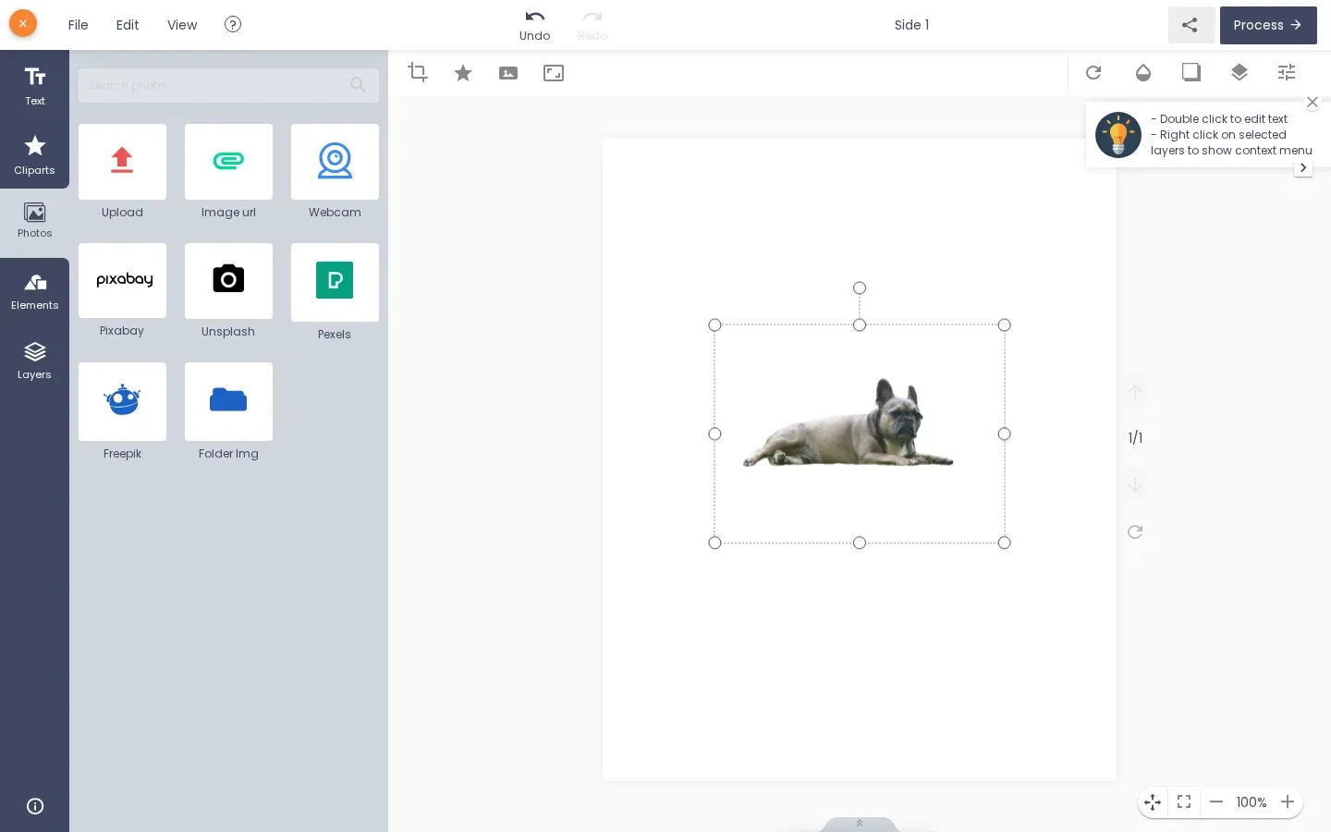Click the shadow square icon in toolbar
The image size is (1331, 832).
[1191, 72]
